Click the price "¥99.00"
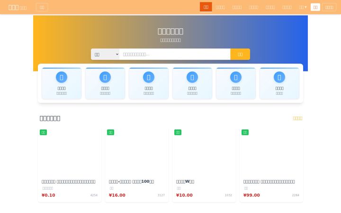341x213 pixels. pos(251,195)
